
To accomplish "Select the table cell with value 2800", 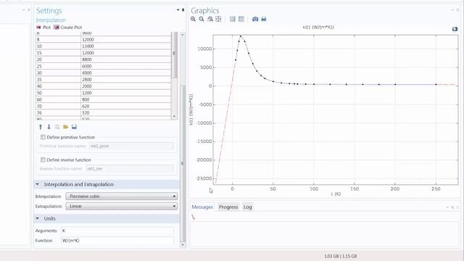I will click(126, 80).
